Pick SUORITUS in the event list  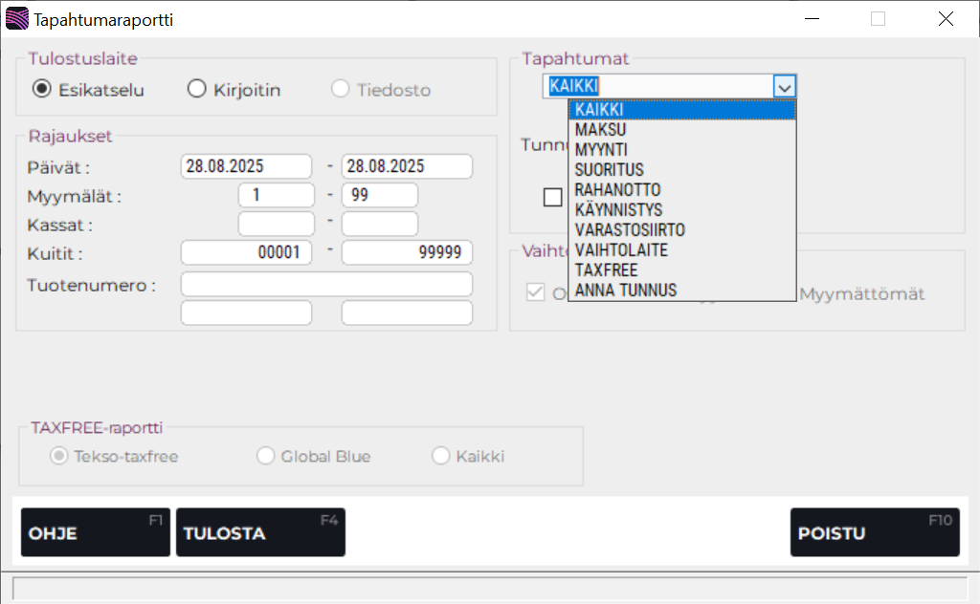610,169
